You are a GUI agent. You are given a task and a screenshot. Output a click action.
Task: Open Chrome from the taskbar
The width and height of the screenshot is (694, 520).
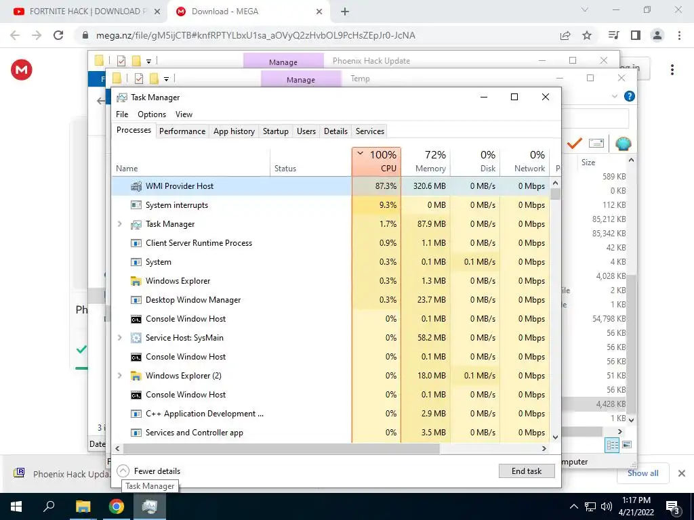pyautogui.click(x=117, y=506)
